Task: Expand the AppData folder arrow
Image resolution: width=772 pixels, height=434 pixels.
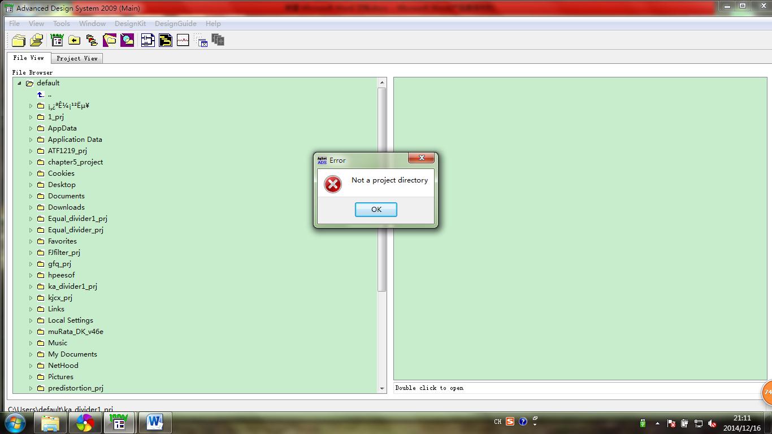Action: pos(31,128)
